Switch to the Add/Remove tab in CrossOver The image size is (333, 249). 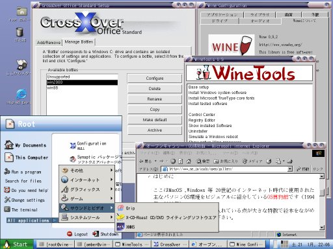click(x=49, y=43)
